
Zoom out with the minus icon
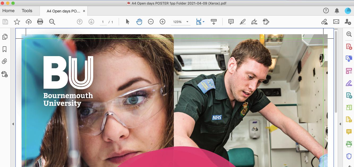coord(151,22)
